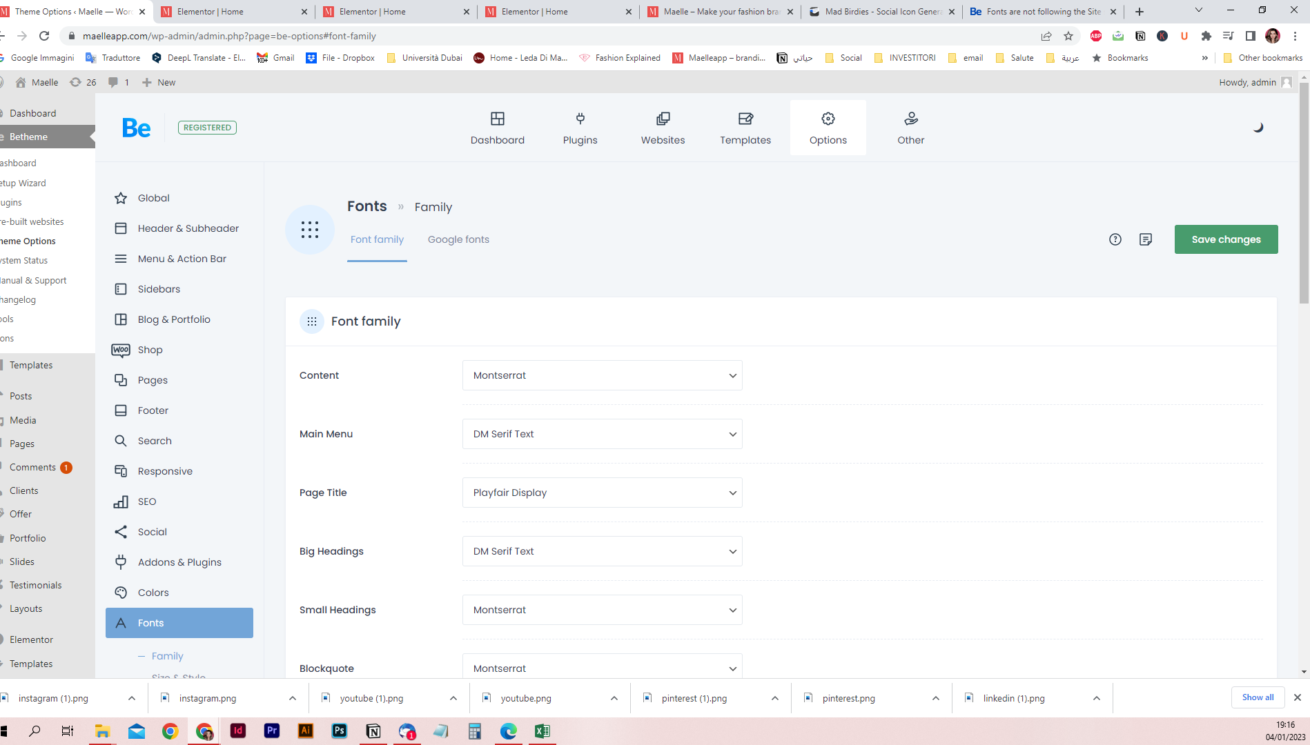Screen dimensions: 1310x745
Task: Open the Betheme Dashboard icon tab
Action: pos(497,128)
